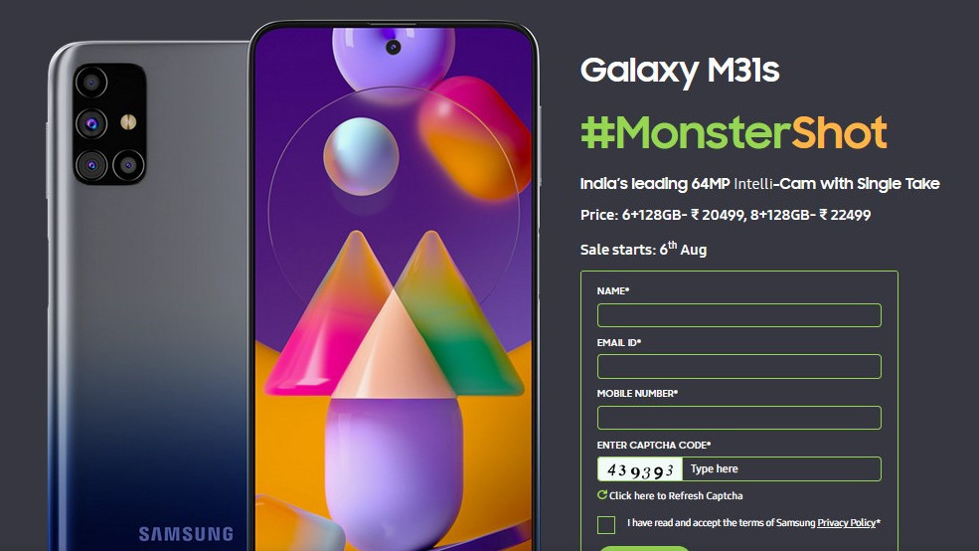Focus the EMAIL ID input field
This screenshot has width=979, height=551.
click(x=739, y=367)
